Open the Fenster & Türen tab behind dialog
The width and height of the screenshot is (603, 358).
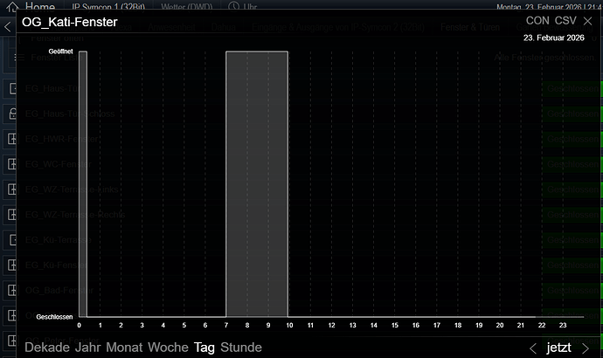[x=470, y=27]
